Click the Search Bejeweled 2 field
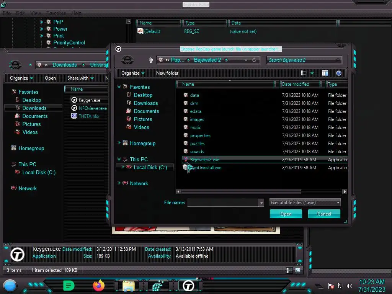The width and height of the screenshot is (392, 294). click(304, 60)
